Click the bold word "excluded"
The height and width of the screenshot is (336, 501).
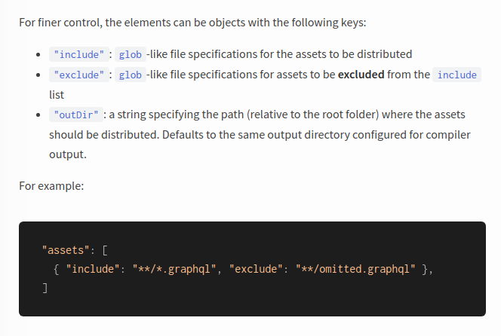coord(361,75)
